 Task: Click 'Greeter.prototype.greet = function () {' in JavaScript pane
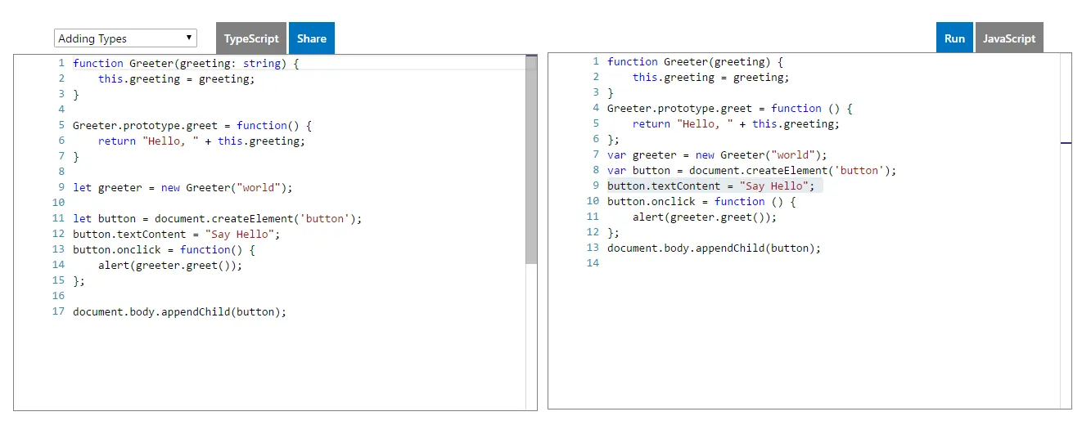click(x=730, y=108)
